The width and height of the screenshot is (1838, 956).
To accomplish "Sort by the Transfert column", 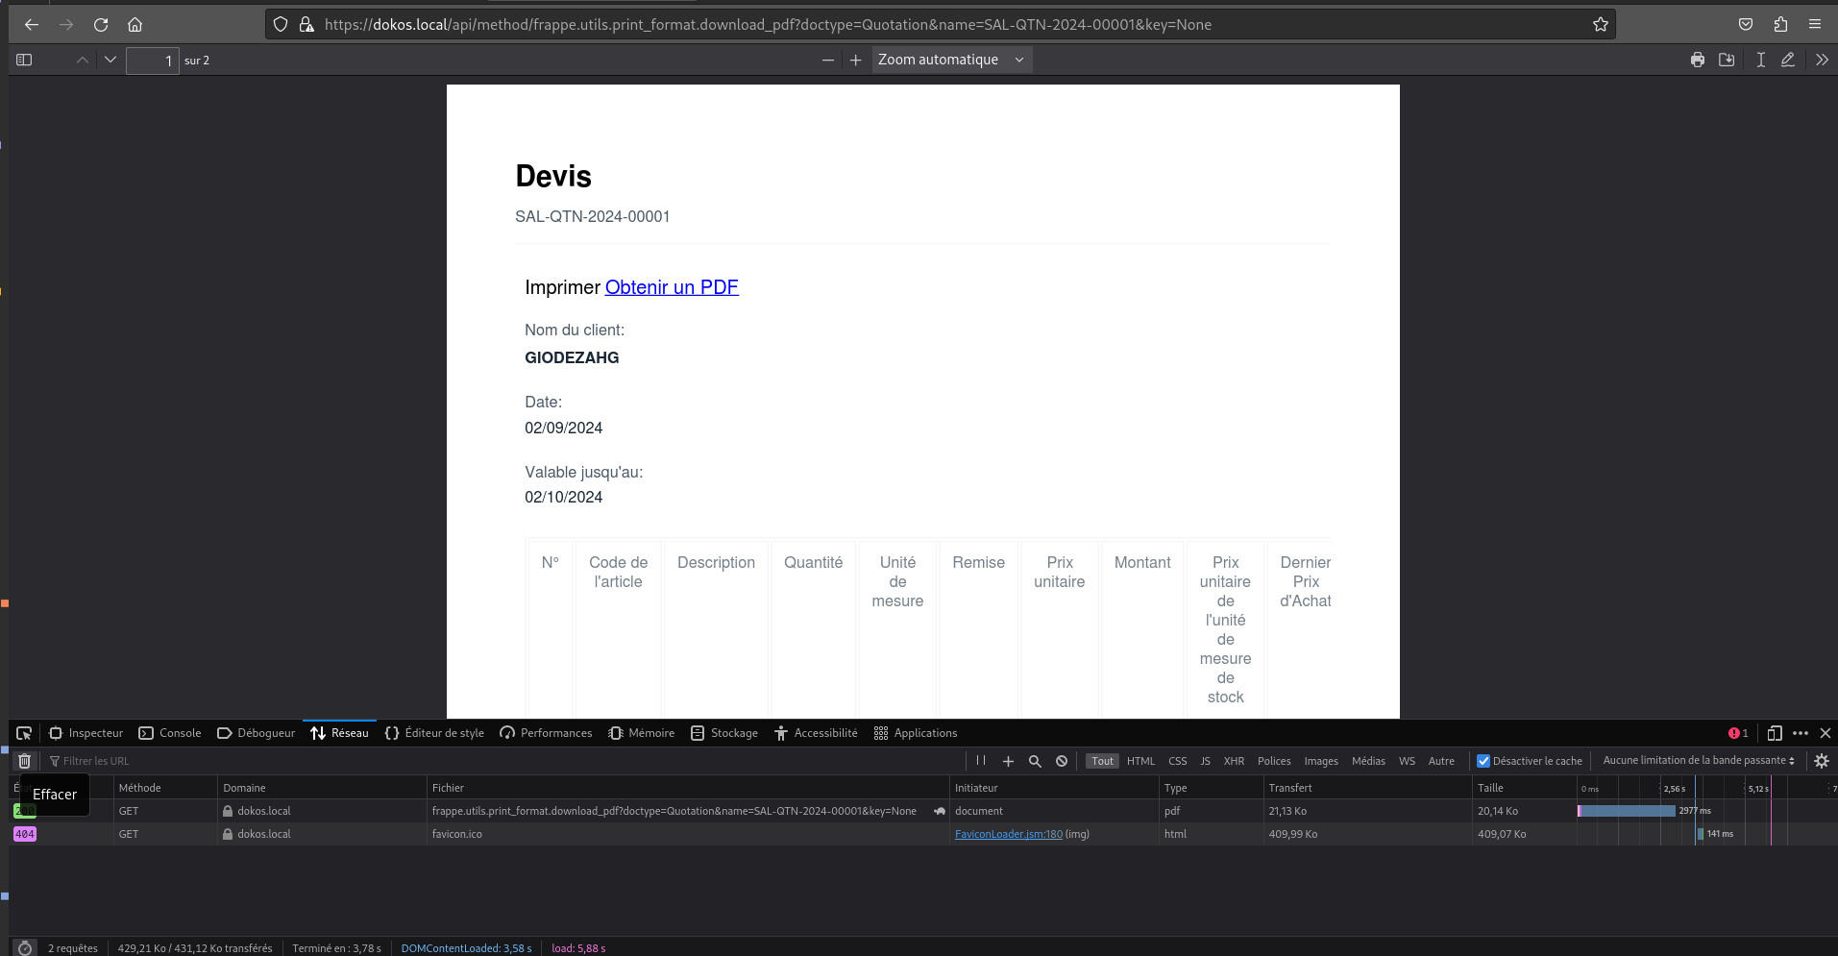I will (1367, 788).
